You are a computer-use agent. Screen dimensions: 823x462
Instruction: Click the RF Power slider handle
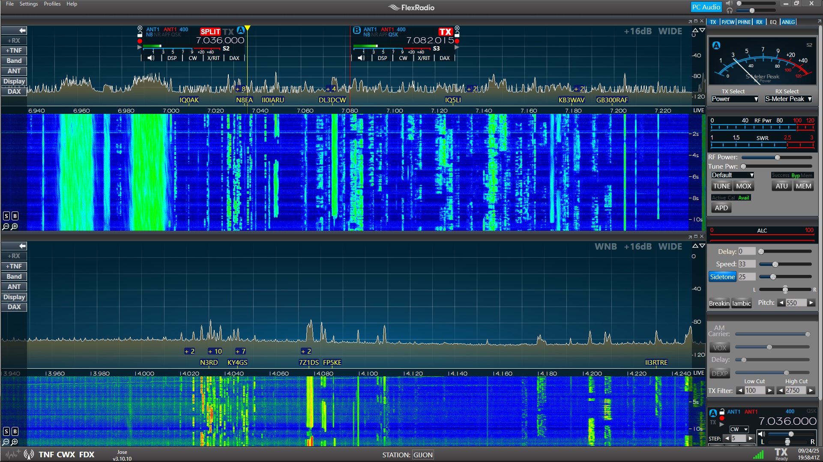(777, 157)
